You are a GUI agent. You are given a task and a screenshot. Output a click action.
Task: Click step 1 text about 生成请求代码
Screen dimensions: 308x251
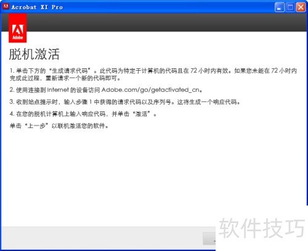coord(153,74)
